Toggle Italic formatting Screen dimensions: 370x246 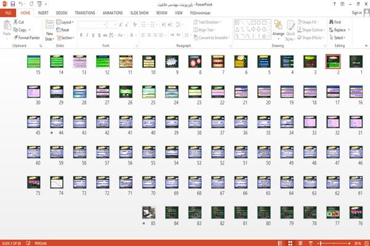(87, 35)
